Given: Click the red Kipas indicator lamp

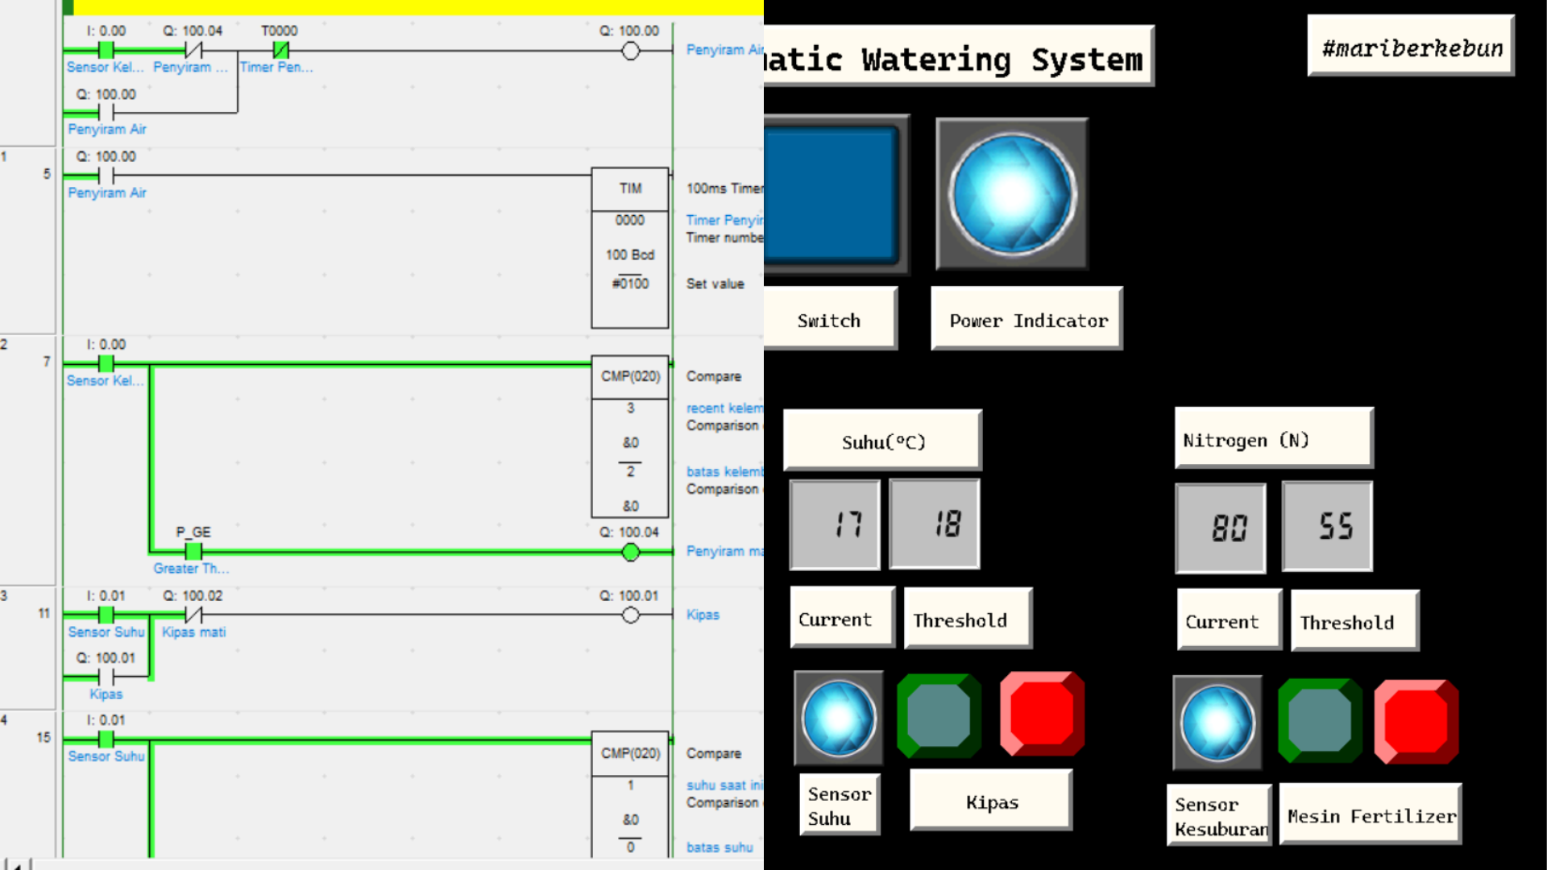Looking at the screenshot, I should click(1042, 715).
